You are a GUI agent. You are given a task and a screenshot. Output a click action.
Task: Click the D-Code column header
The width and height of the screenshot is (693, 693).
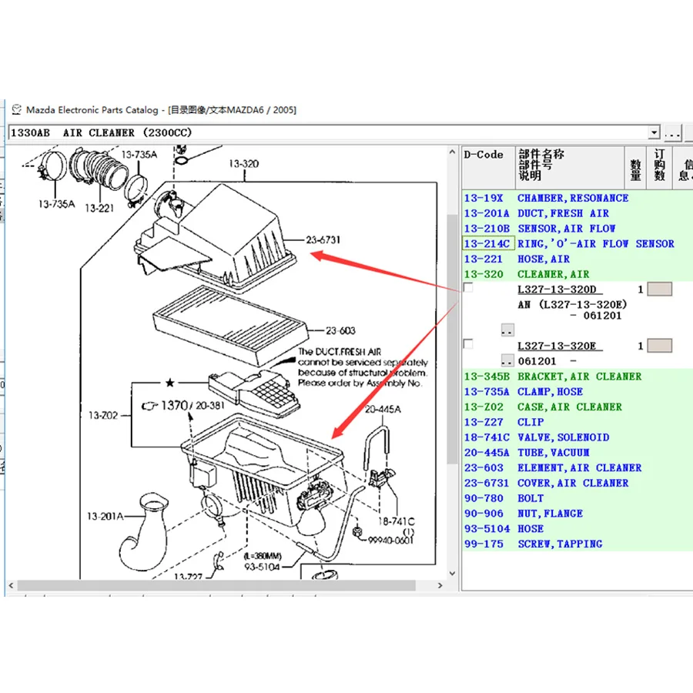click(x=488, y=168)
